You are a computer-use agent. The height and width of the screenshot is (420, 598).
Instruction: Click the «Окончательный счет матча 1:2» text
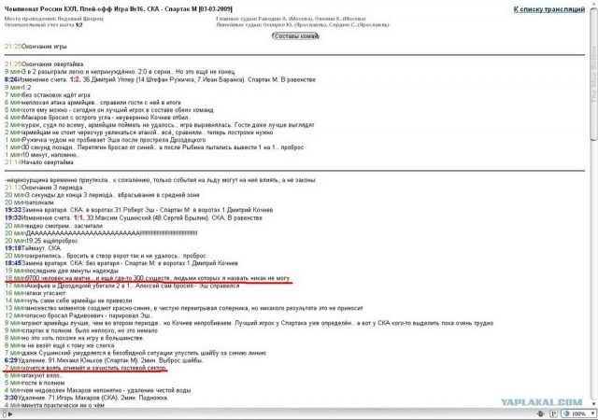[x=44, y=25]
